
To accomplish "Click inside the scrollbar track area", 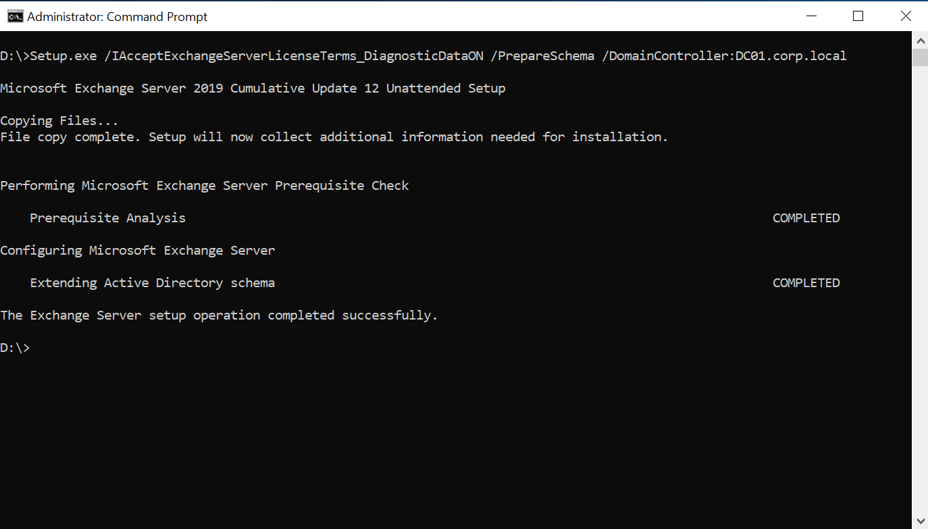I will (921, 270).
